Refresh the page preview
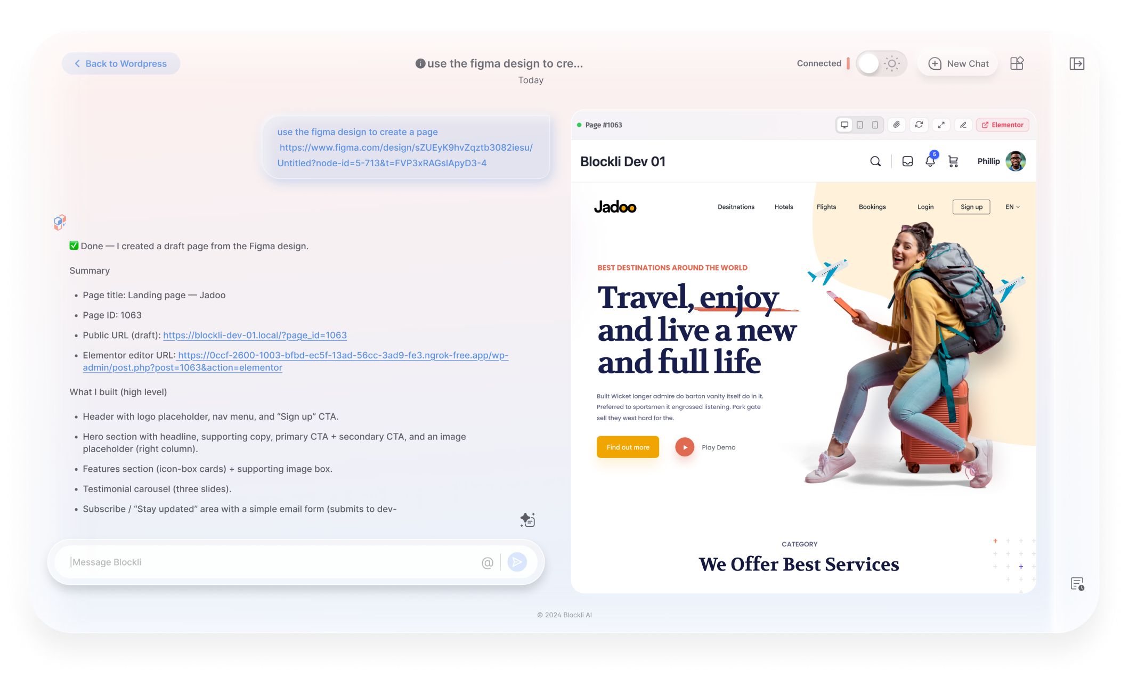The width and height of the screenshot is (1129, 679). click(919, 125)
